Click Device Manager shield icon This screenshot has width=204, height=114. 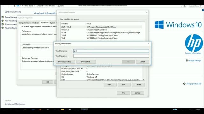[3, 17]
